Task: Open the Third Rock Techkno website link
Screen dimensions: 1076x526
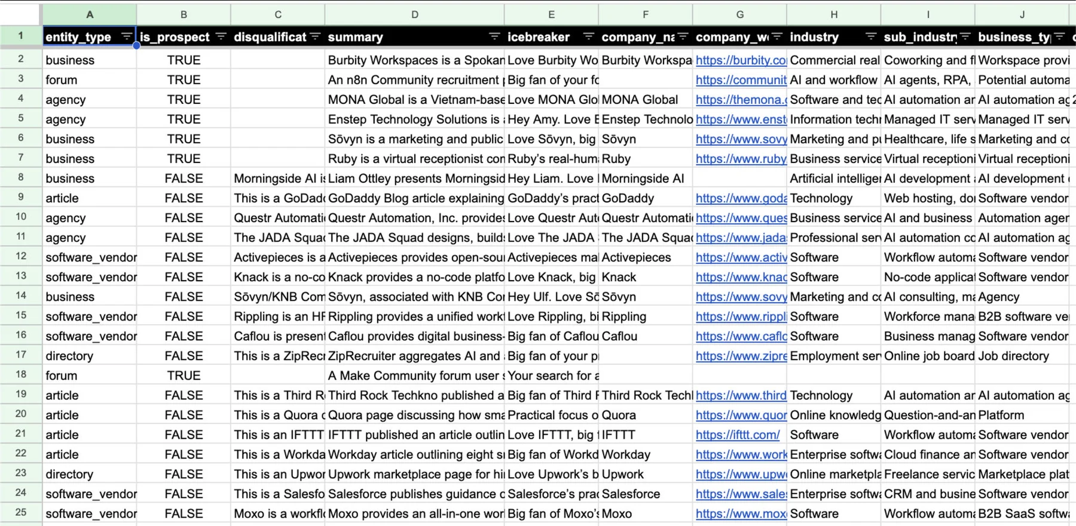Action: click(741, 395)
